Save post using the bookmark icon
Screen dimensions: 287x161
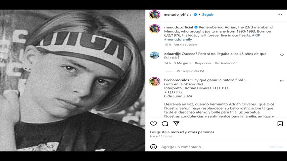click(280, 124)
